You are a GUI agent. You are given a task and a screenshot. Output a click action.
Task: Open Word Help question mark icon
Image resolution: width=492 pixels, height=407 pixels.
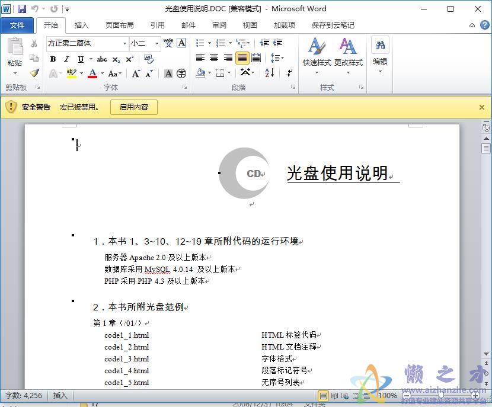[x=485, y=25]
